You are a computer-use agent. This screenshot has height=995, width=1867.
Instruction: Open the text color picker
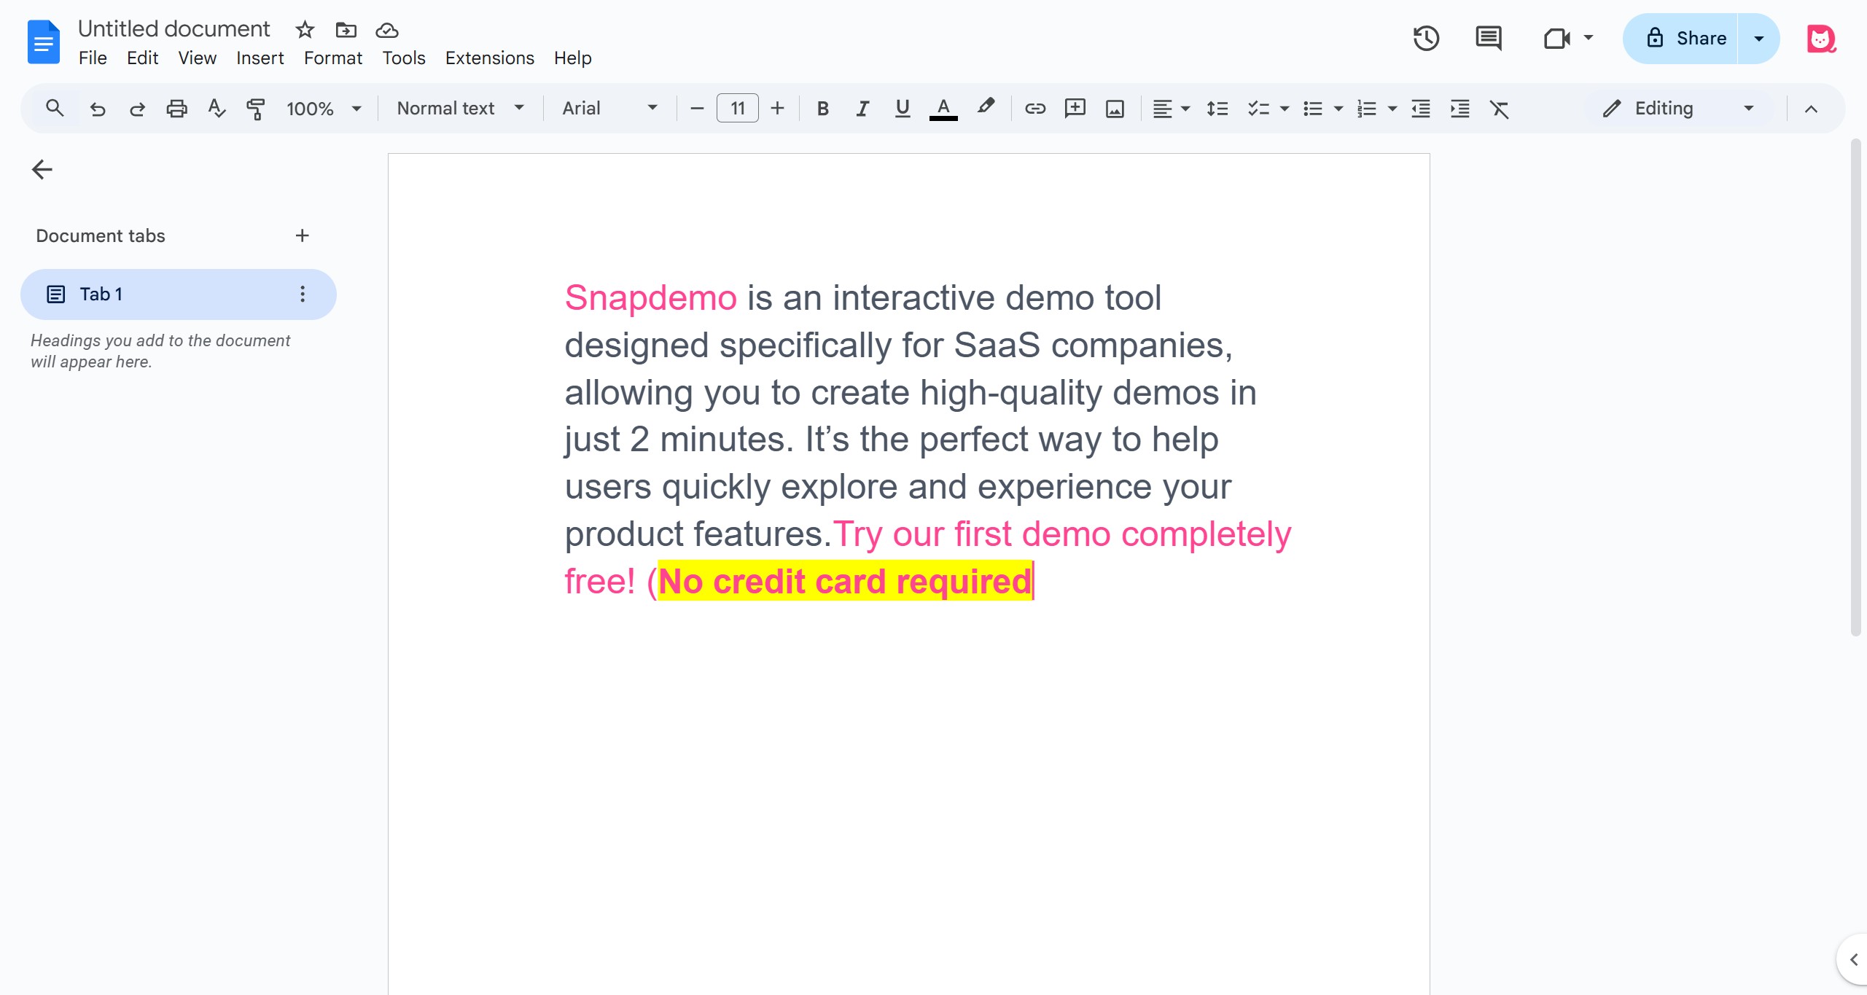pos(943,109)
